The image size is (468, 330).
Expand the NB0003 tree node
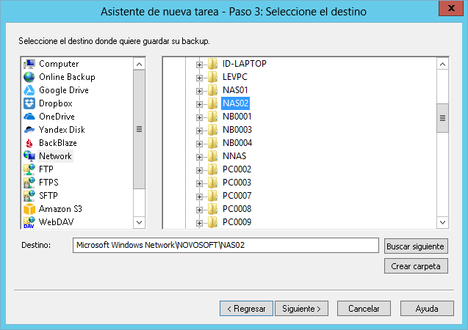click(199, 131)
